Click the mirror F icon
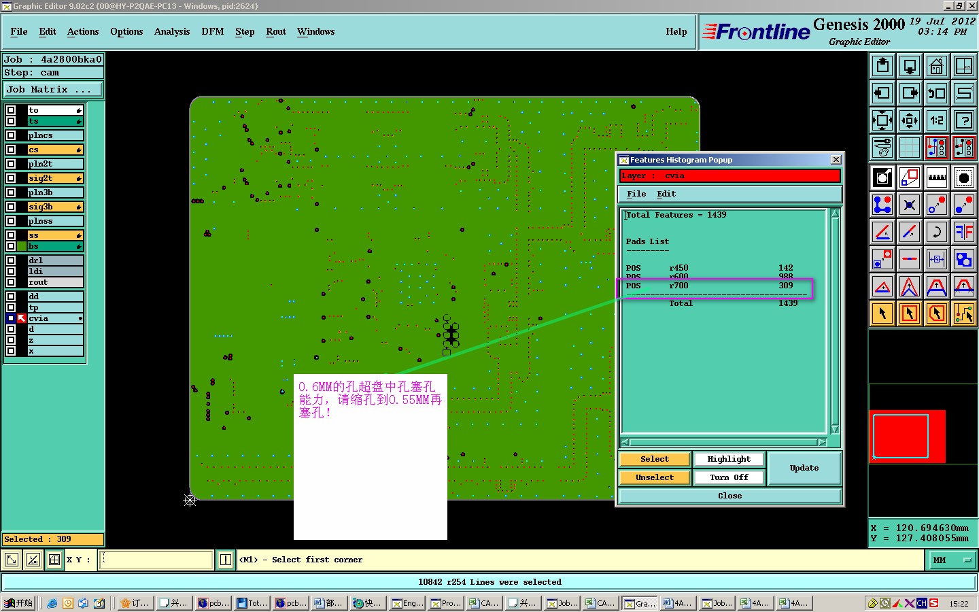 [x=963, y=232]
